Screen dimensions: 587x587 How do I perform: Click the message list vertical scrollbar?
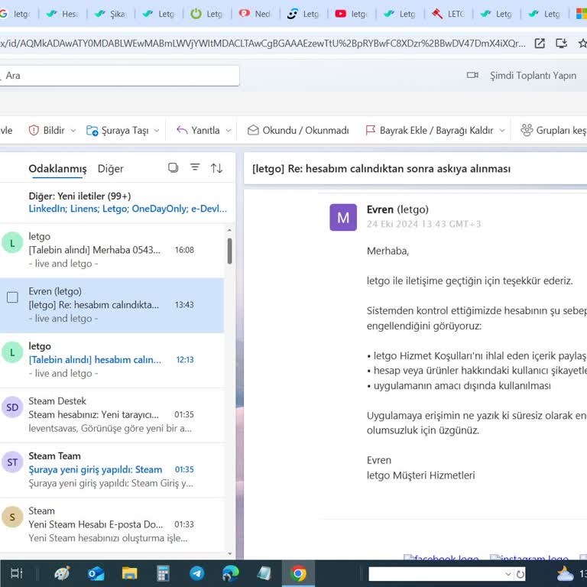tap(229, 252)
